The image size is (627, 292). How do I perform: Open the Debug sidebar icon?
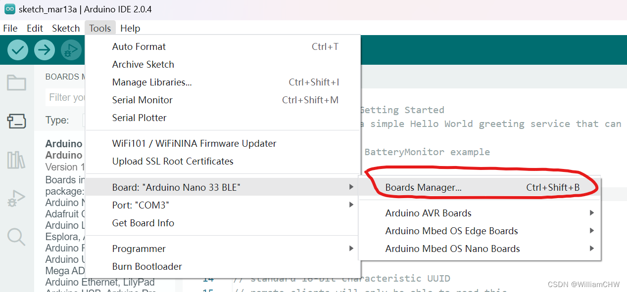[16, 198]
